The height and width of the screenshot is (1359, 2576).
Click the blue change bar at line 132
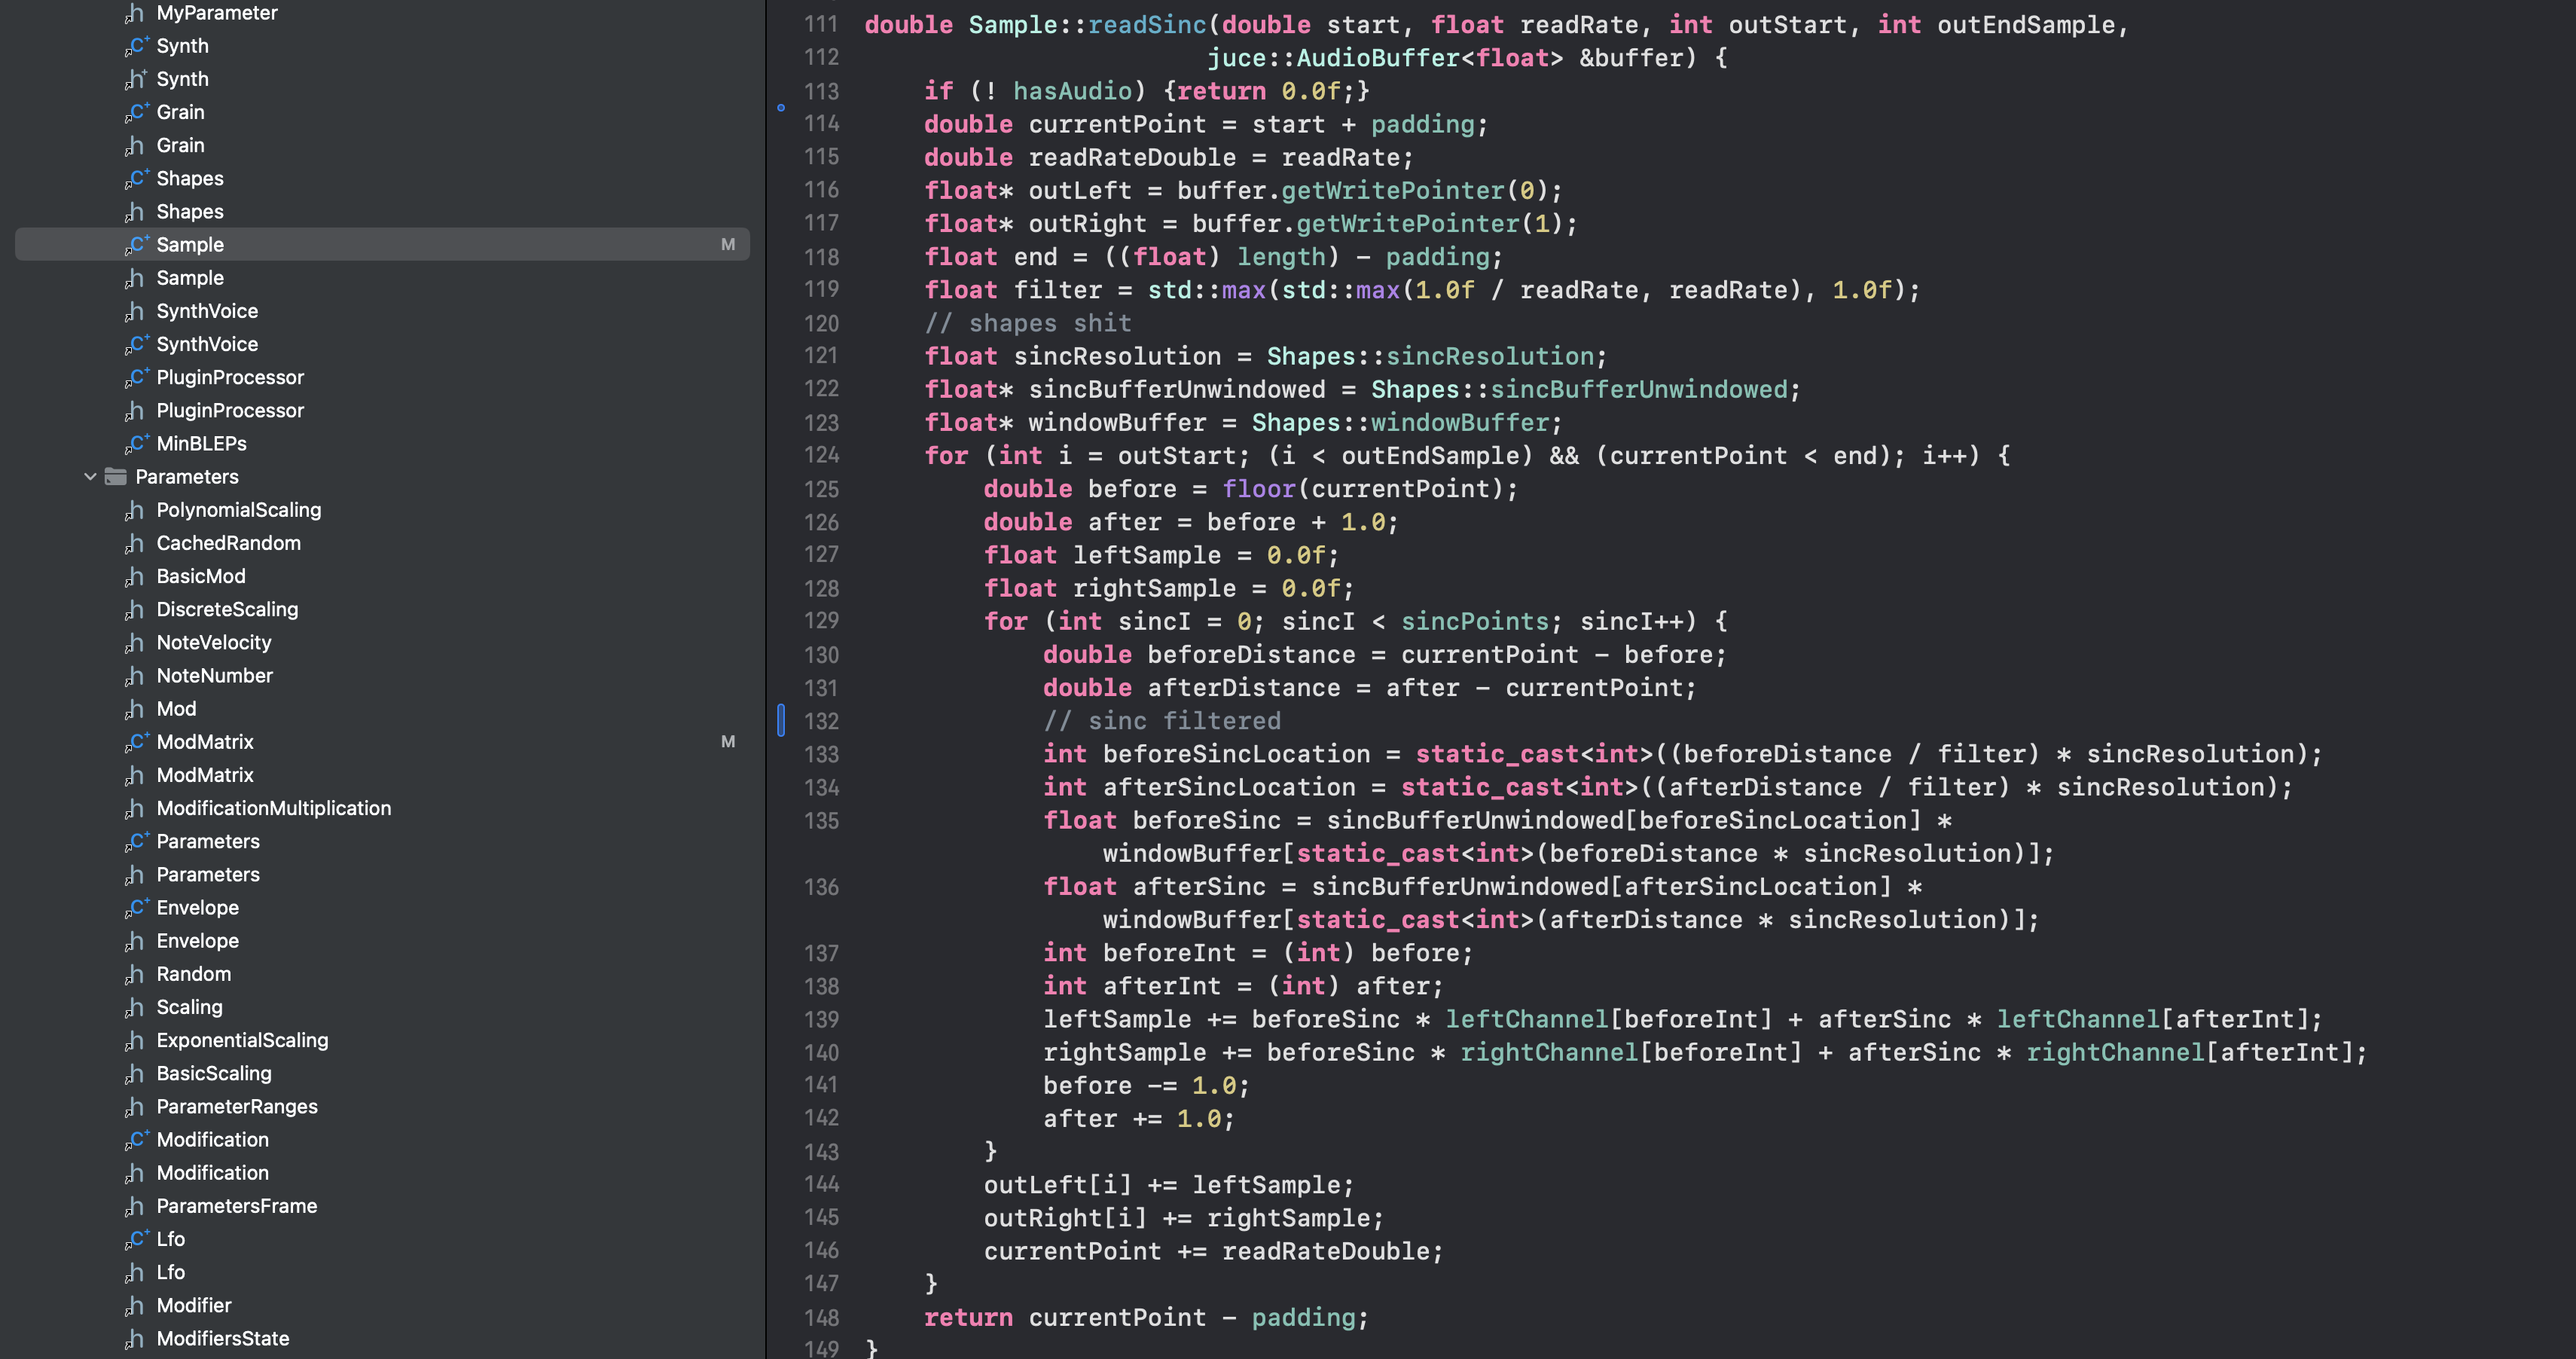781,720
